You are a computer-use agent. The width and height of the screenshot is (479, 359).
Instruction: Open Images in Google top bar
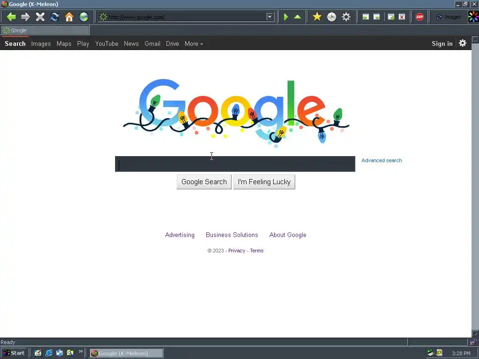41,43
